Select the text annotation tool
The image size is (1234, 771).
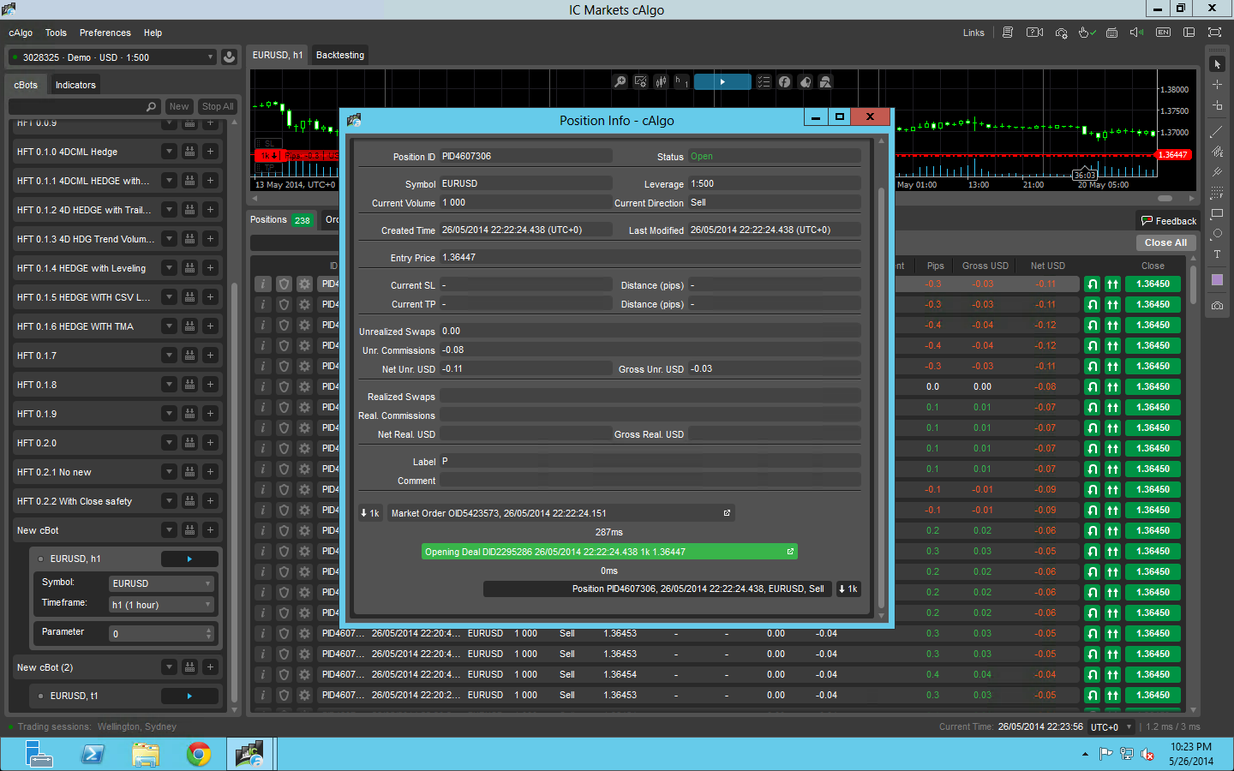coord(1217,254)
